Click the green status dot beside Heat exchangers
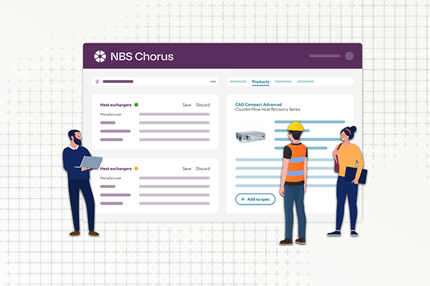Screen dimensions: 430x286 pyautogui.click(x=136, y=105)
